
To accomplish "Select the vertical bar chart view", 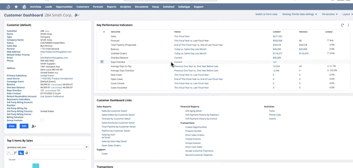I will (x=21, y=153).
